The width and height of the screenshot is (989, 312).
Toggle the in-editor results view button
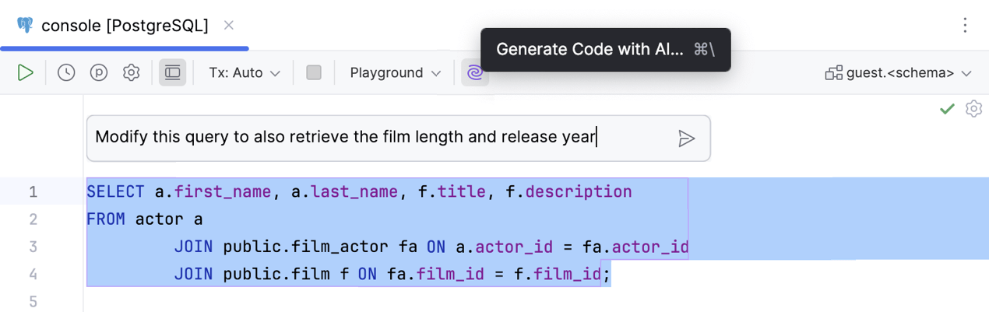(173, 73)
